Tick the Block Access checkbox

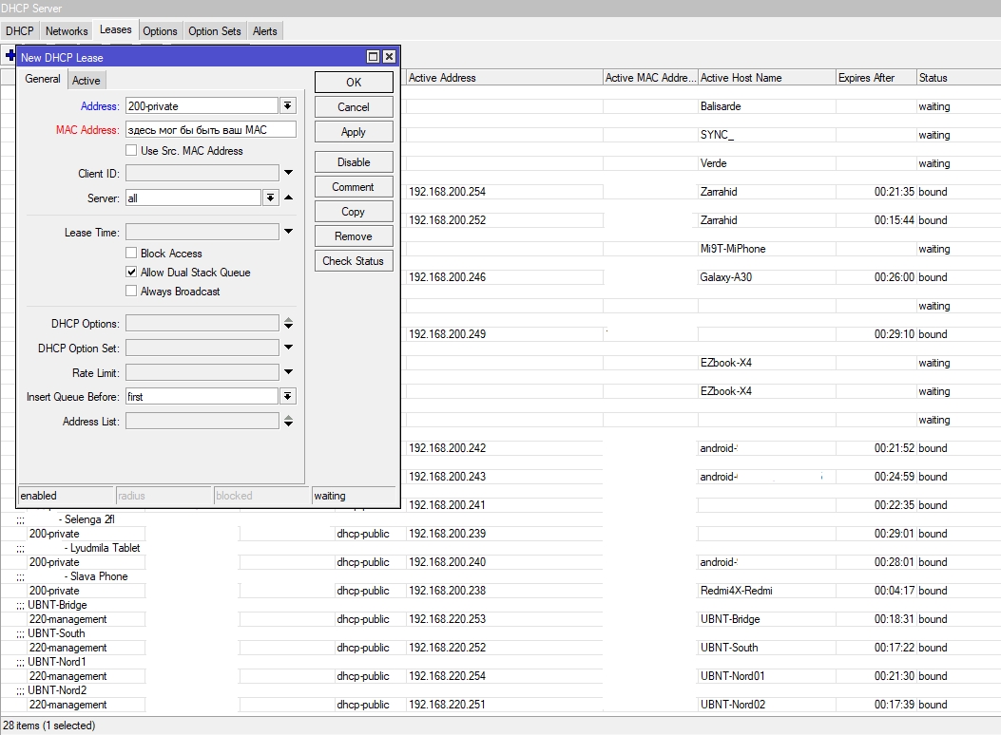(131, 254)
